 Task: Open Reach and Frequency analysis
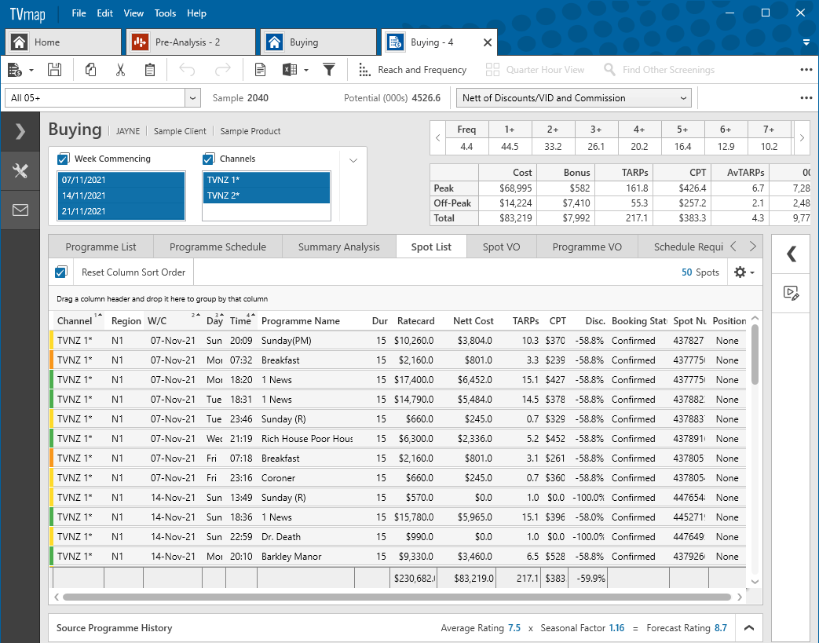[412, 69]
